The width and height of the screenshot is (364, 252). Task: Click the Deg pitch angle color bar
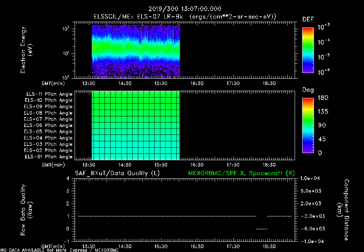(308, 126)
